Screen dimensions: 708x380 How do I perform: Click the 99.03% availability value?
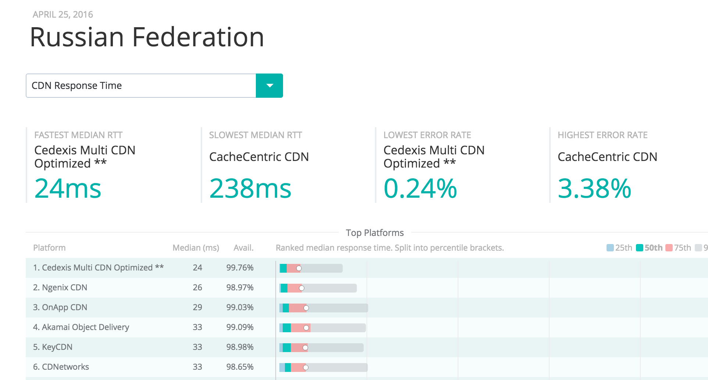point(240,308)
